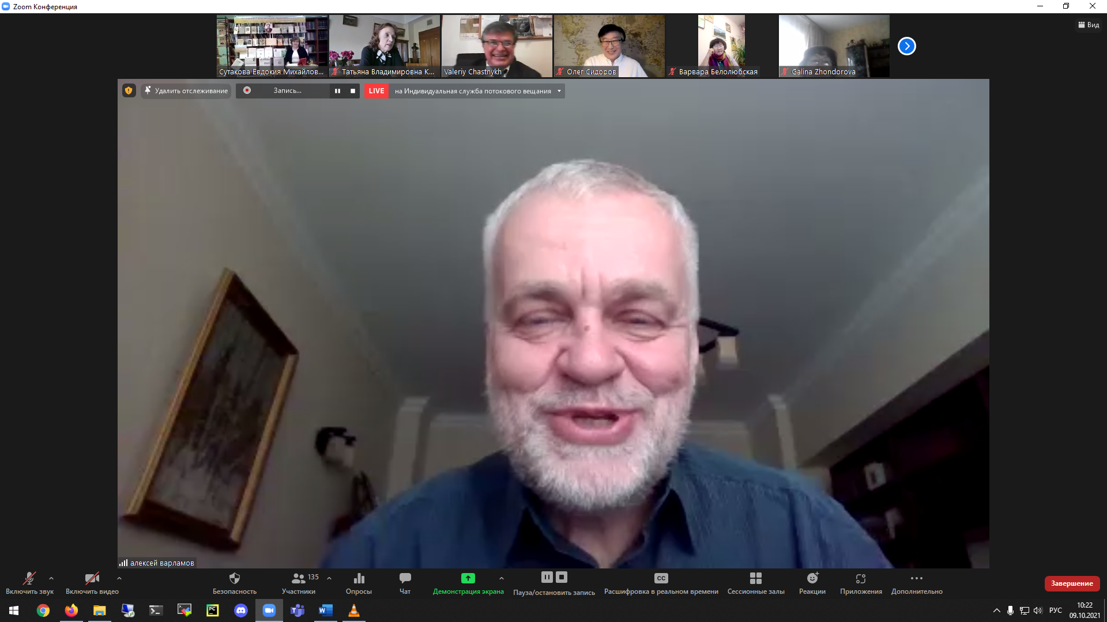1107x622 pixels.
Task: Switch to Zoom taskbar icon
Action: point(269,610)
